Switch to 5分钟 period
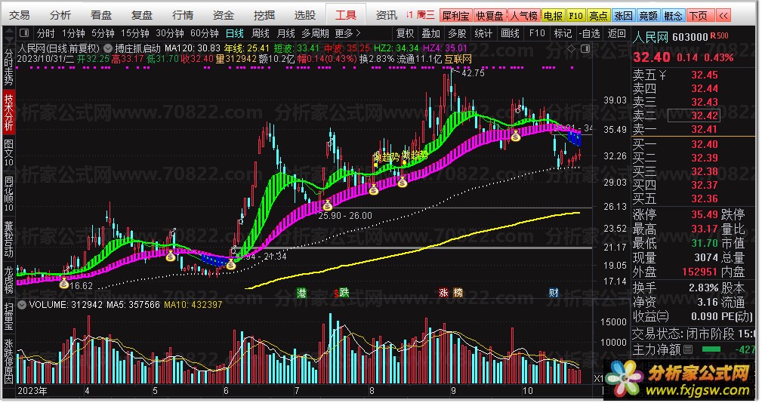This screenshot has width=762, height=403. click(x=103, y=33)
